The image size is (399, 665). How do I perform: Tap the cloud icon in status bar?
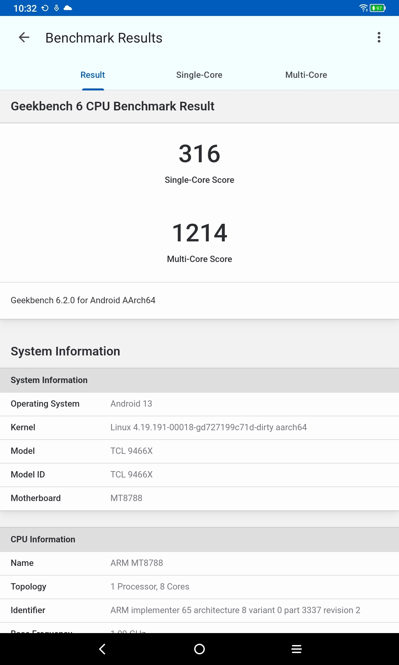(68, 8)
